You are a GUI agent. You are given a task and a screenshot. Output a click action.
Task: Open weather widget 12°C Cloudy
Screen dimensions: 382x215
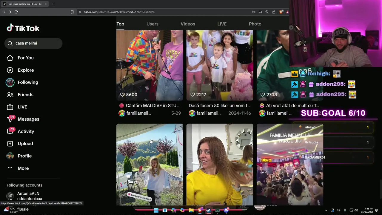click(10, 210)
